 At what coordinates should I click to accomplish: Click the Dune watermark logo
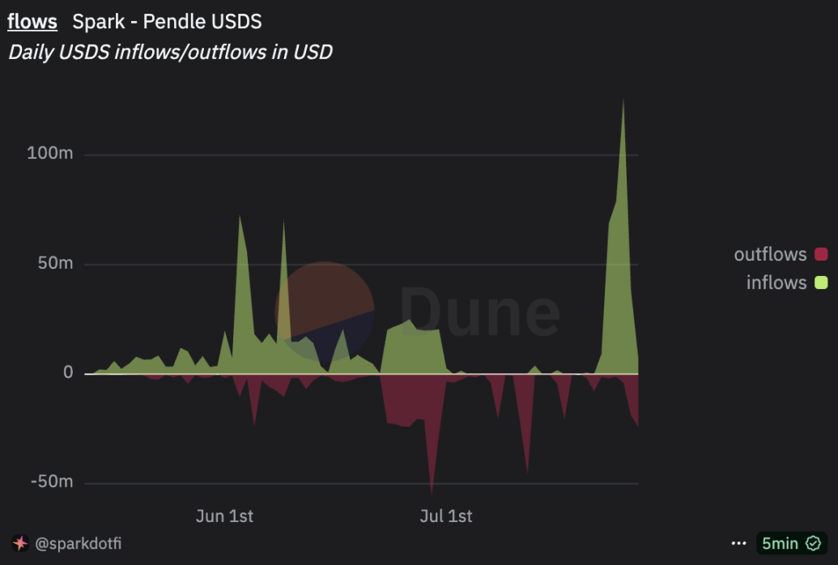pyautogui.click(x=418, y=312)
